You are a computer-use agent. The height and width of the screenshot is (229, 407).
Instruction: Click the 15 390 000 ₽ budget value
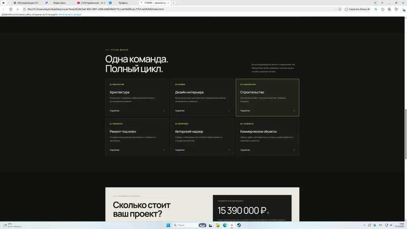pos(242,210)
